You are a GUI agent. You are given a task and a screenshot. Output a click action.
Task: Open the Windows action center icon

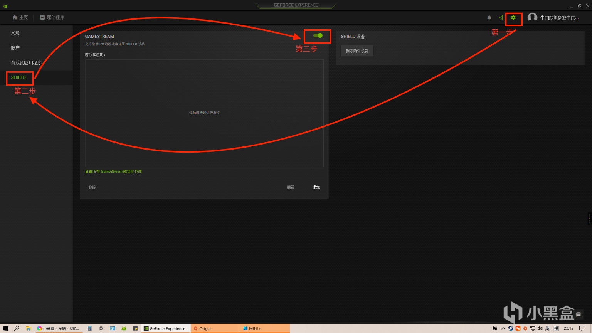click(582, 328)
